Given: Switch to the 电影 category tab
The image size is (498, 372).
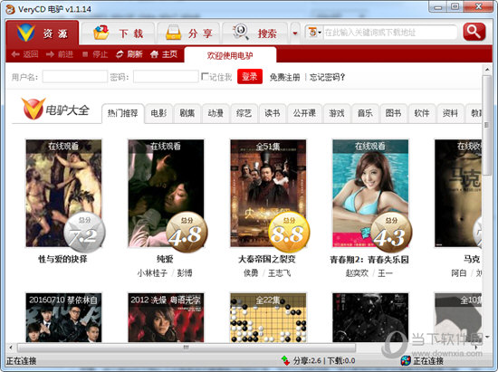Looking at the screenshot, I should (x=158, y=113).
